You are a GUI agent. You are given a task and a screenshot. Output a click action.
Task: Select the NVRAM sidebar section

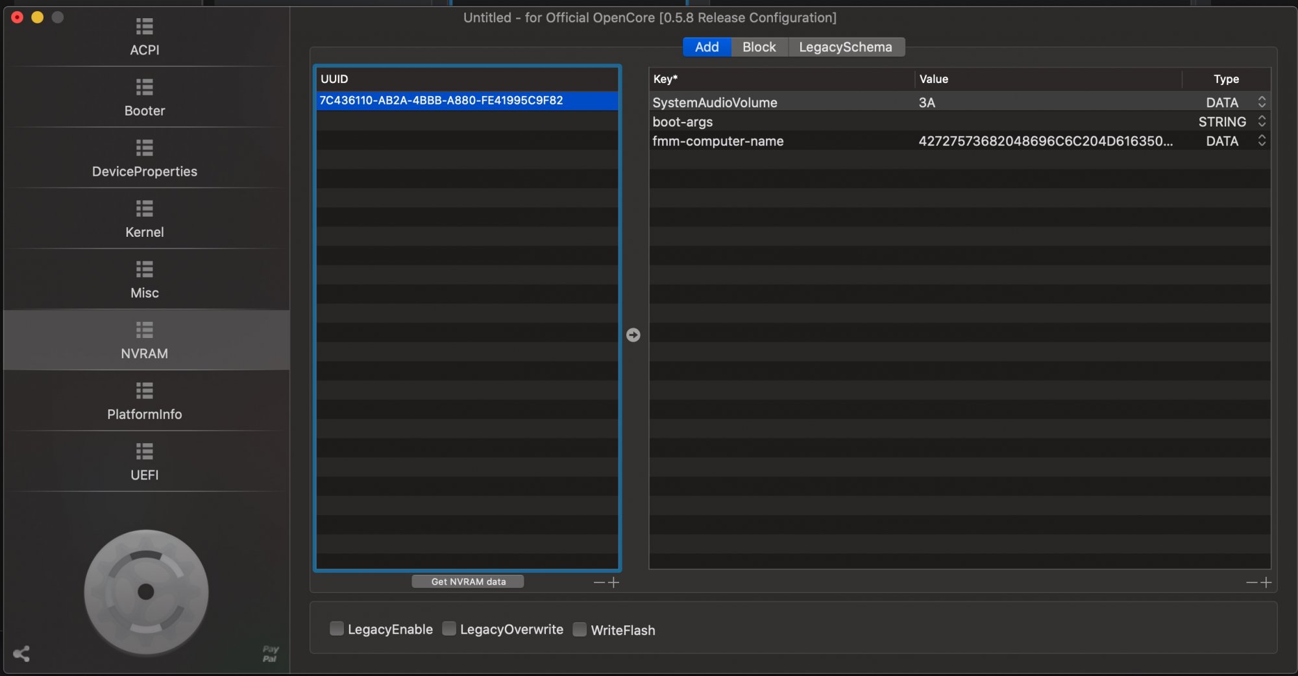click(145, 341)
